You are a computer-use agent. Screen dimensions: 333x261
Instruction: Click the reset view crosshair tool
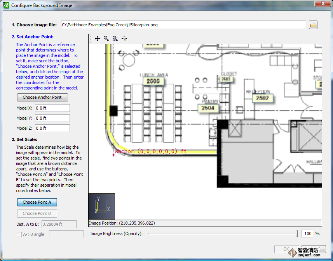pos(124,39)
